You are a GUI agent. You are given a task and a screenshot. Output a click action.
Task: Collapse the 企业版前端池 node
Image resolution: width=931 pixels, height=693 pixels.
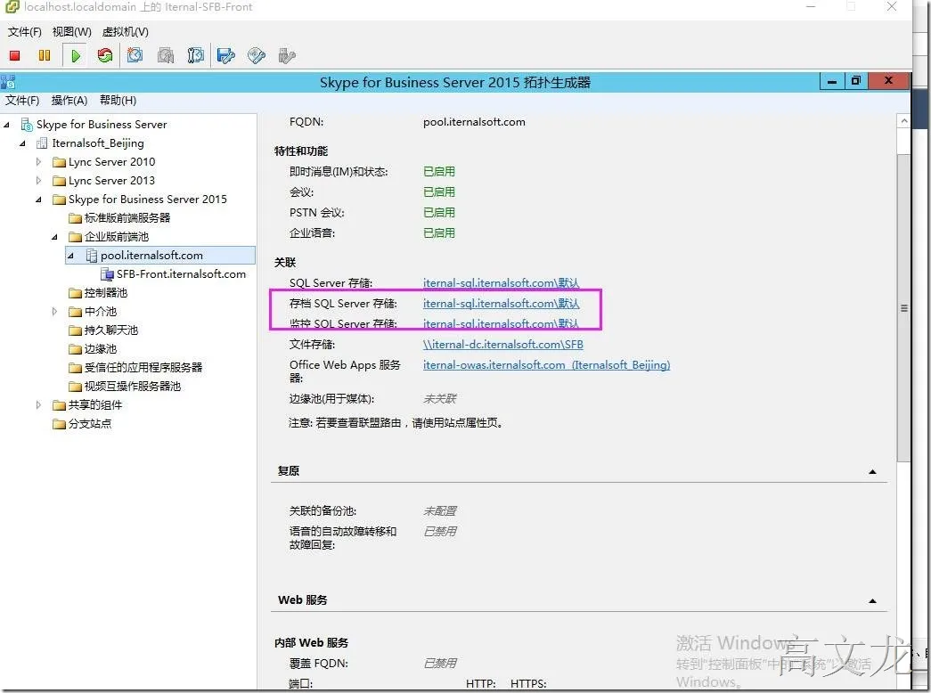point(54,237)
